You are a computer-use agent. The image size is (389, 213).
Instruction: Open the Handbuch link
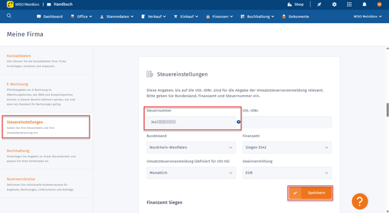tap(60, 4)
